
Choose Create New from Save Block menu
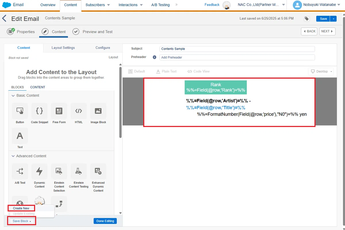pos(21,208)
